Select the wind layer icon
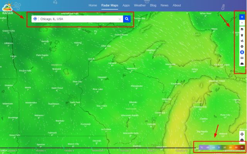The image size is (247, 154). (242, 41)
